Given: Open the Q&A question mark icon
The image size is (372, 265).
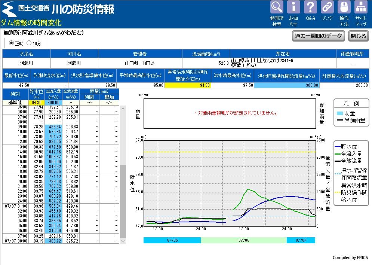Looking at the screenshot, I should 310,7.
